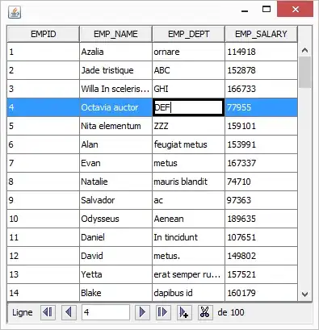The height and width of the screenshot is (330, 319).
Task: Click the salary cell 149802
Action: click(x=261, y=256)
